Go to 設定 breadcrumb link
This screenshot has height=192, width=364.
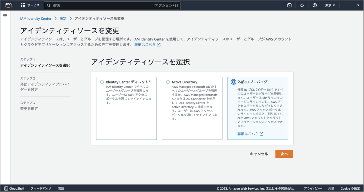coord(63,18)
